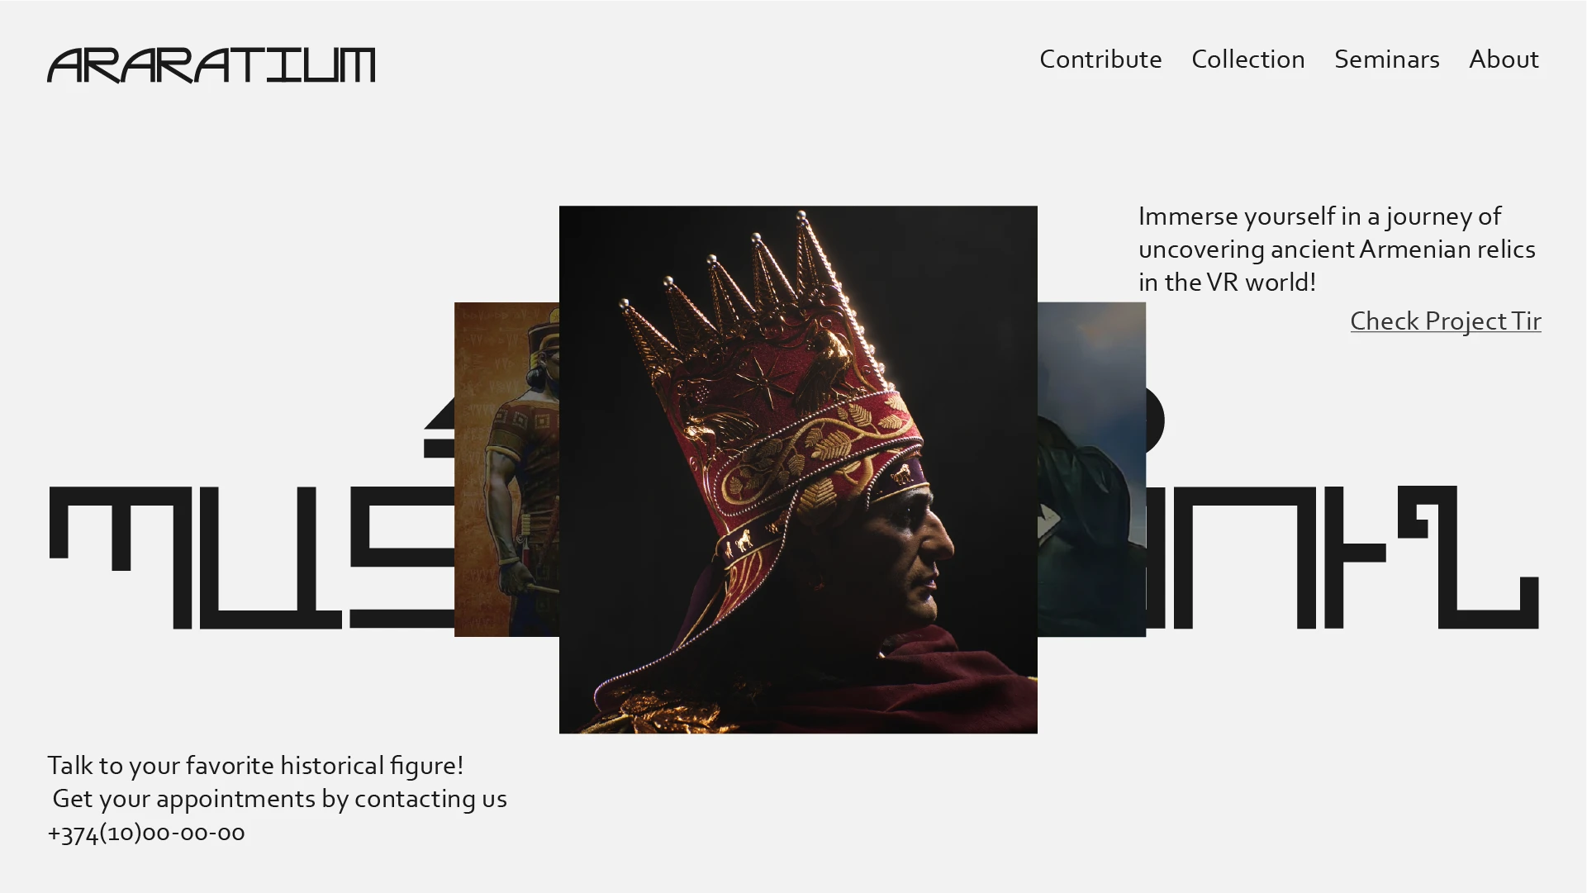
Task: Click the phone number +374(10)00-00-00
Action: [x=146, y=832]
